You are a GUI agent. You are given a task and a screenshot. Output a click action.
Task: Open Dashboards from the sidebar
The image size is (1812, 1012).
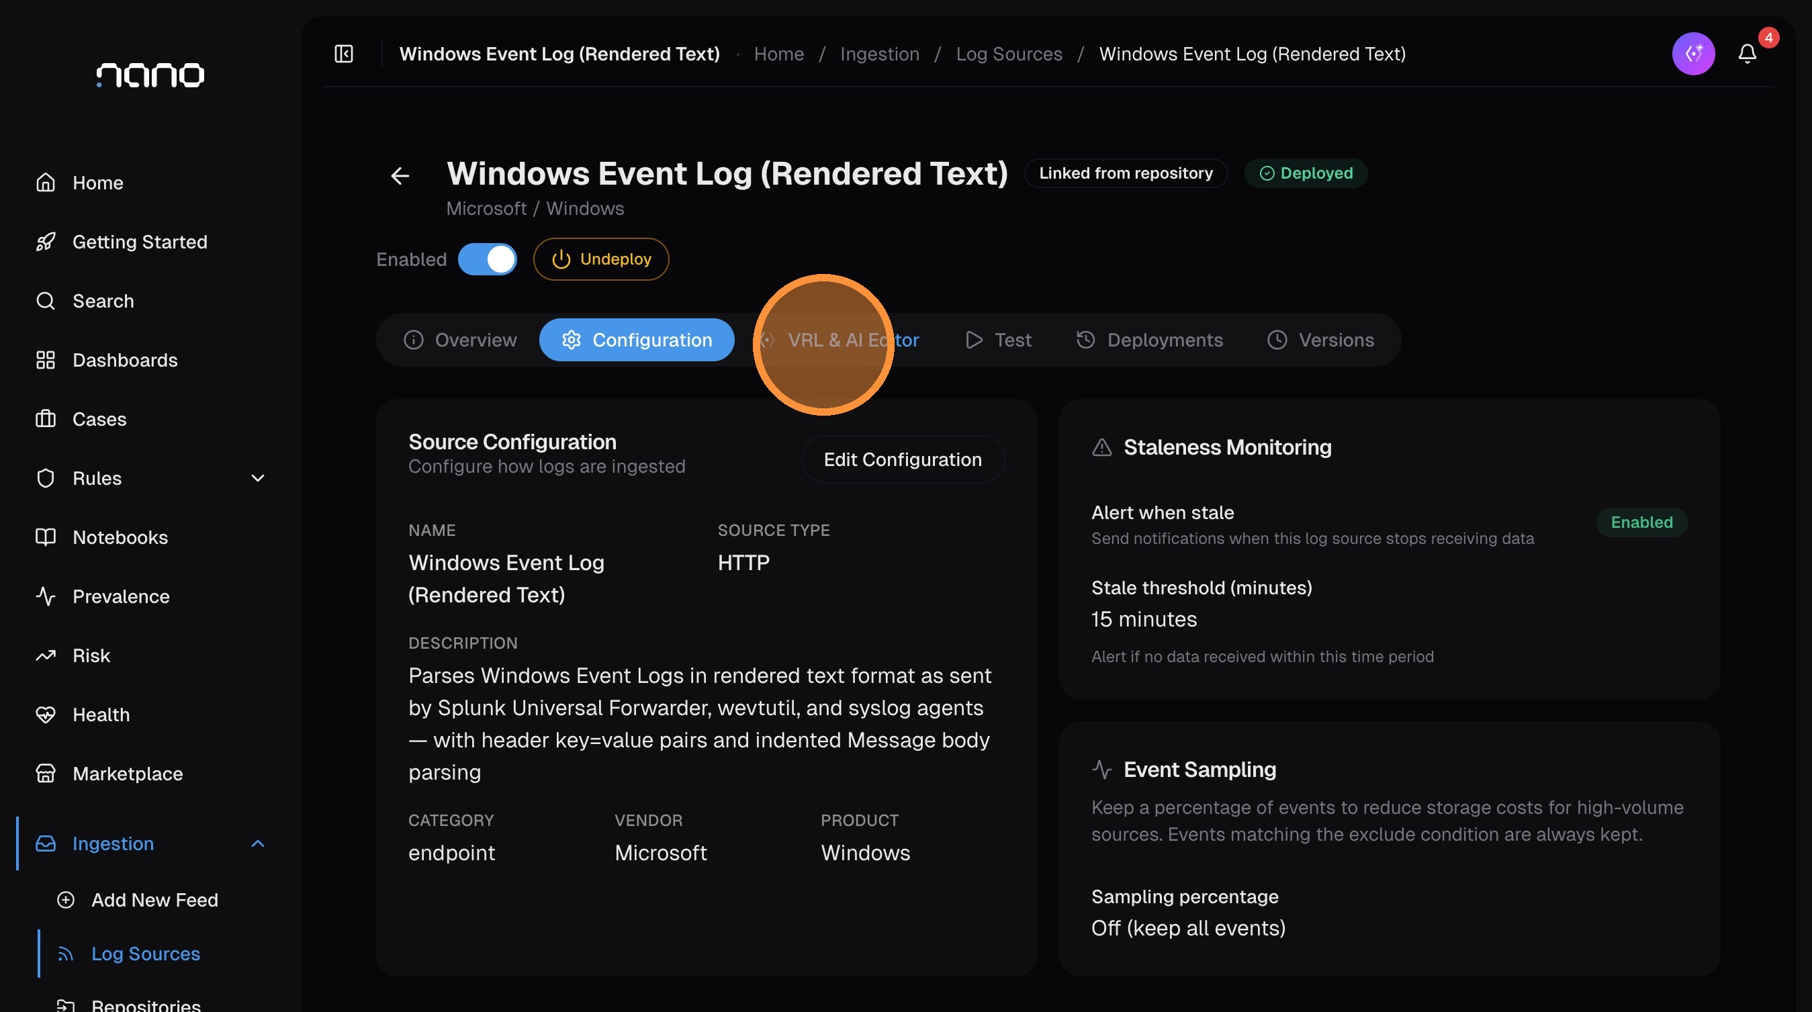coord(124,360)
